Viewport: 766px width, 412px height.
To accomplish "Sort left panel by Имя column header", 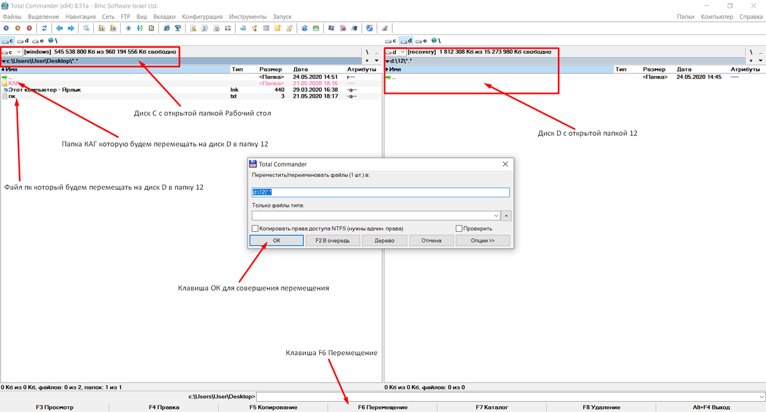I will click(x=115, y=68).
